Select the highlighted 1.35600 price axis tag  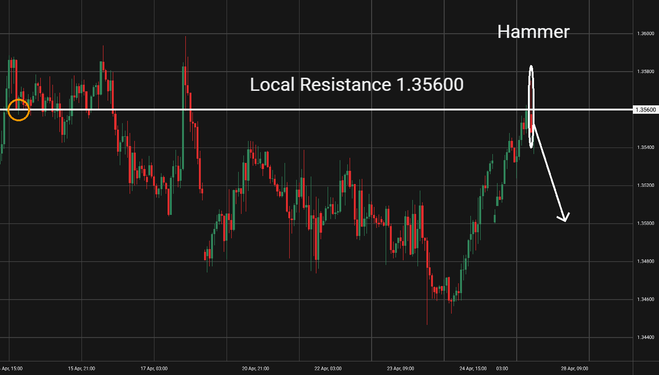(x=646, y=110)
